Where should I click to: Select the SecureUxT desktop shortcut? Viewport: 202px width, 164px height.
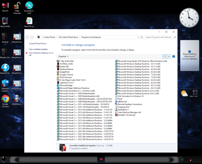[x=29, y=8]
